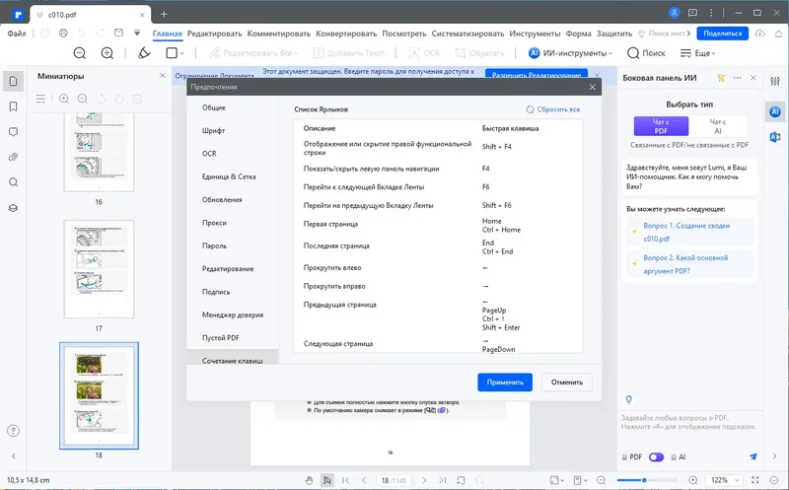The image size is (789, 490).
Task: Select the hand pan tool in status bar
Action: (x=309, y=480)
